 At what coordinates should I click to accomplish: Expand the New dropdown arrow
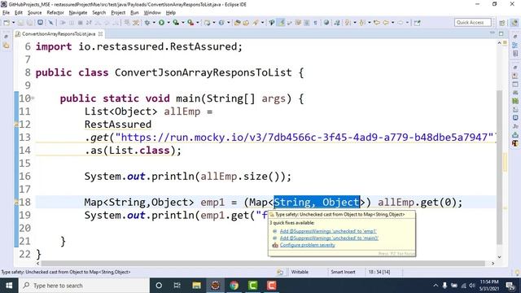pos(13,23)
